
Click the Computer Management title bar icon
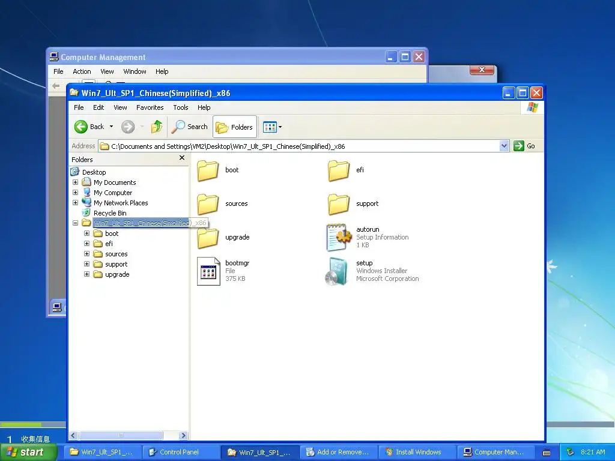tap(54, 57)
